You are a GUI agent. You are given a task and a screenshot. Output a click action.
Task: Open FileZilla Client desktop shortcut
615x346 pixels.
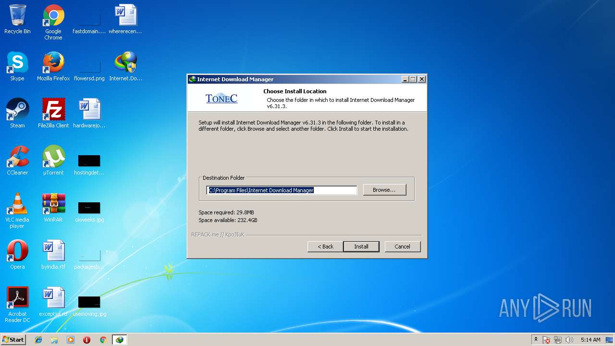53,113
